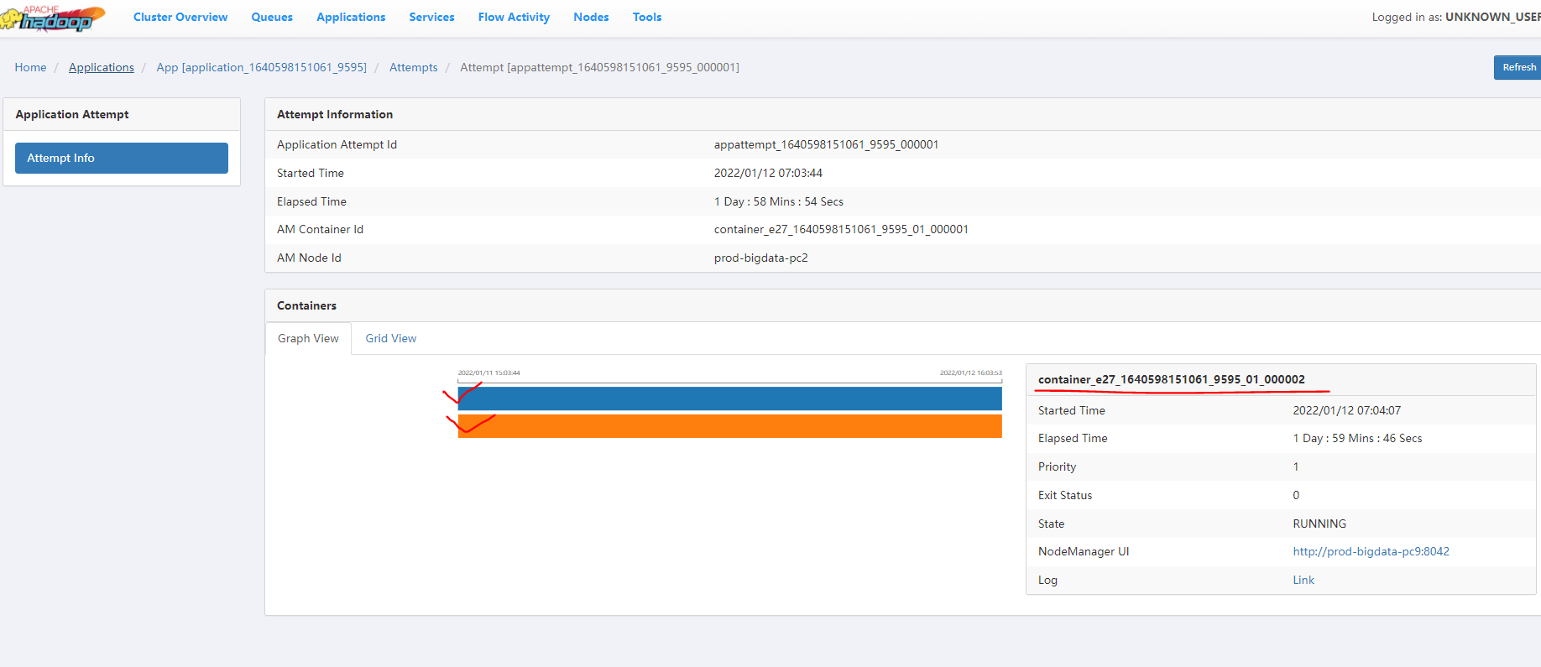Click the Application Attempt sidebar heading
The width and height of the screenshot is (1541, 667).
(71, 114)
